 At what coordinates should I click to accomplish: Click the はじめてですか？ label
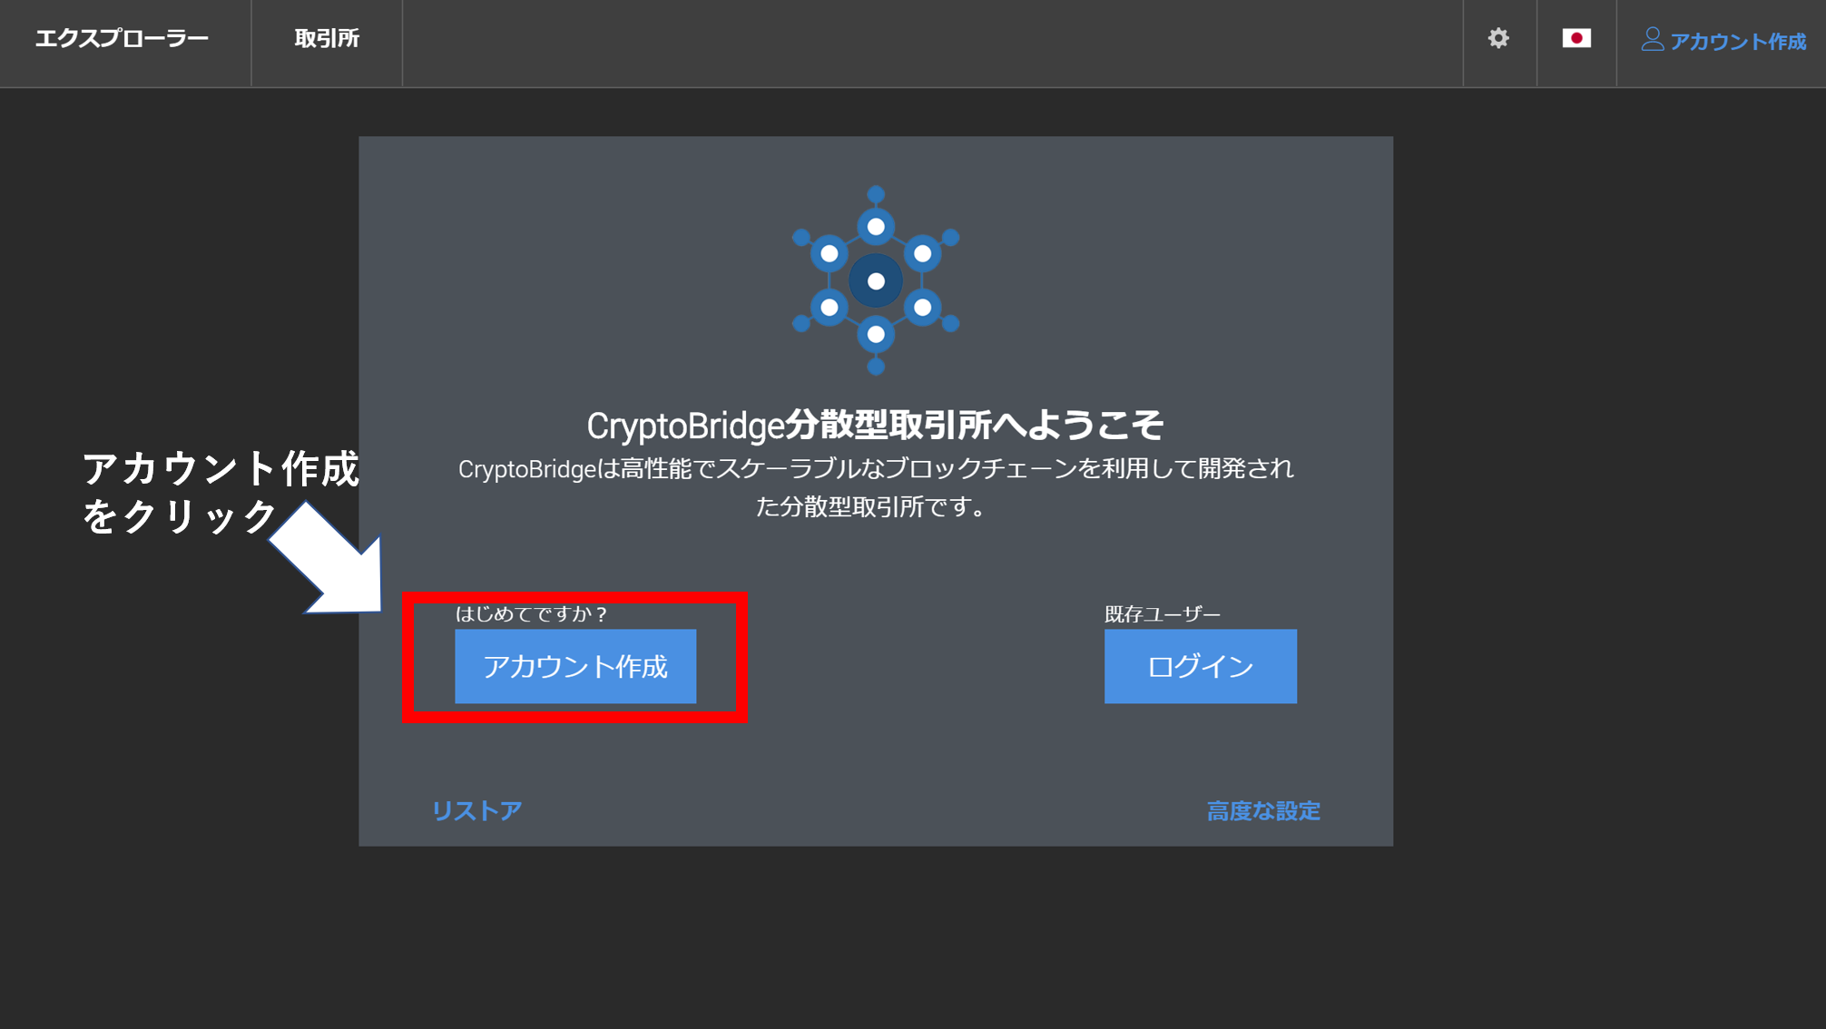coord(531,613)
